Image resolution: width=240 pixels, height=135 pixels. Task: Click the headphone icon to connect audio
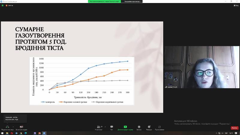point(7,127)
